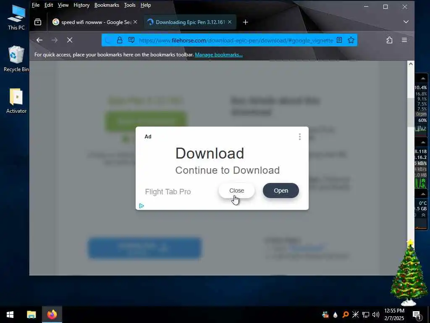Open a new tab with the plus button
Screen dimensions: 430x323
pyautogui.click(x=245, y=22)
